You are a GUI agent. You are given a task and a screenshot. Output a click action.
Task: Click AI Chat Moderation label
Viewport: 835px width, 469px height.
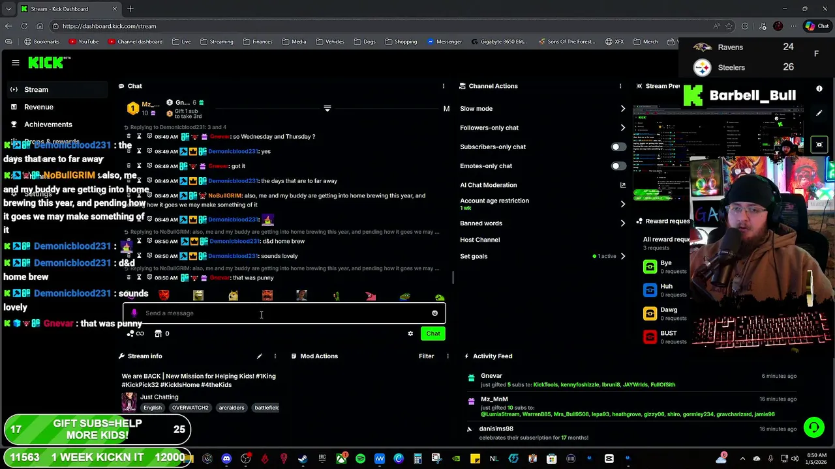(489, 185)
